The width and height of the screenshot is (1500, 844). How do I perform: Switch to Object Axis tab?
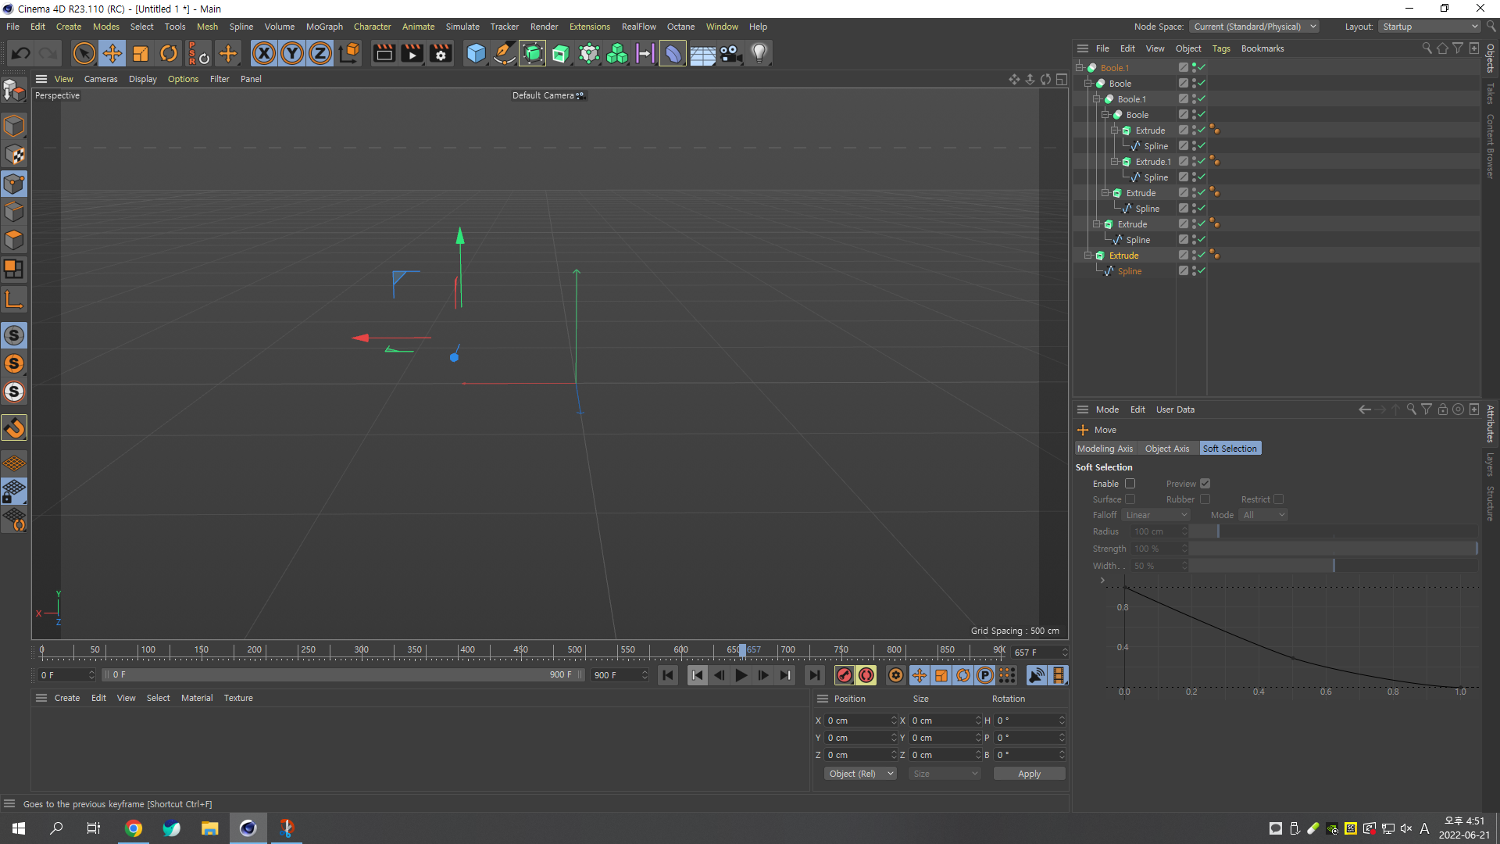(1167, 449)
